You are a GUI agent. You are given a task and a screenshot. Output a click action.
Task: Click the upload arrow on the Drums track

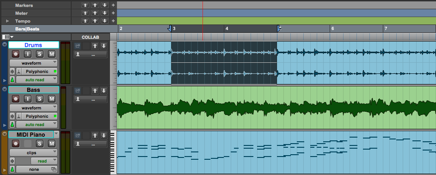(x=95, y=46)
